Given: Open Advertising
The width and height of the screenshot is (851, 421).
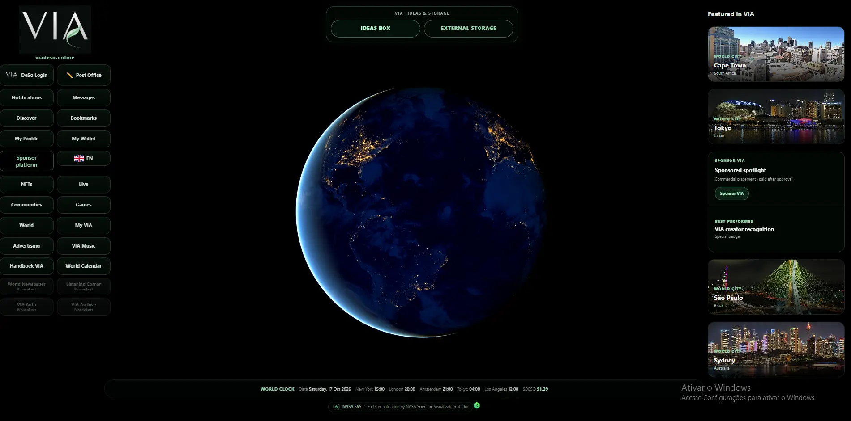Looking at the screenshot, I should click(x=27, y=246).
